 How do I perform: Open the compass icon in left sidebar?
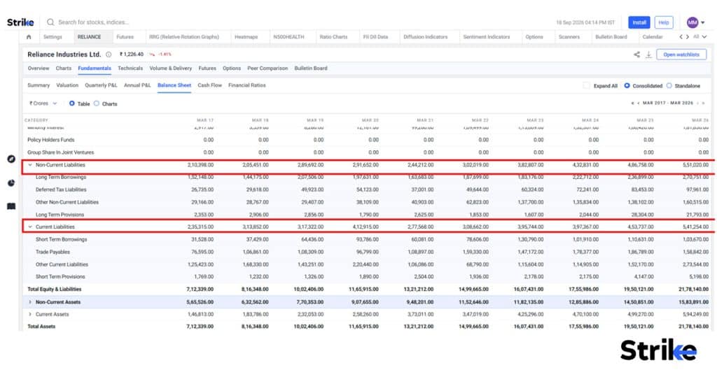pyautogui.click(x=11, y=159)
